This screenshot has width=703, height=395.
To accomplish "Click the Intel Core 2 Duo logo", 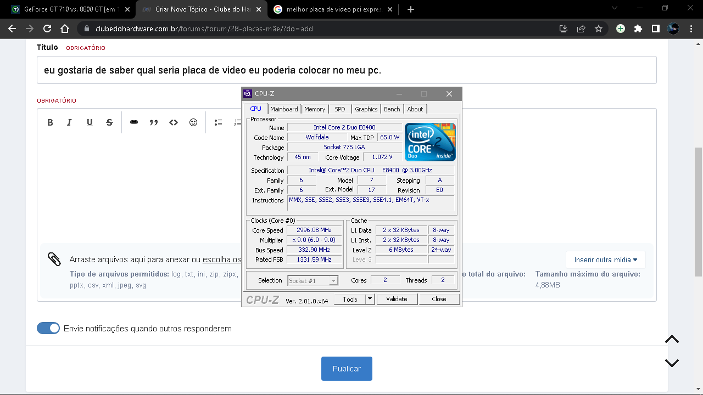I will point(430,142).
